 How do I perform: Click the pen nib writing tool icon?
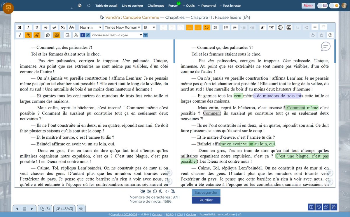(x=263, y=27)
